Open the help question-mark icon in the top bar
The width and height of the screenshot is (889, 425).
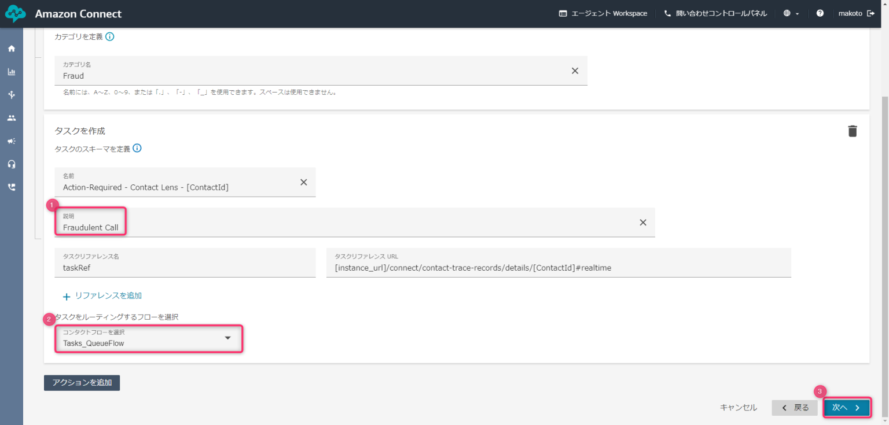pyautogui.click(x=820, y=13)
